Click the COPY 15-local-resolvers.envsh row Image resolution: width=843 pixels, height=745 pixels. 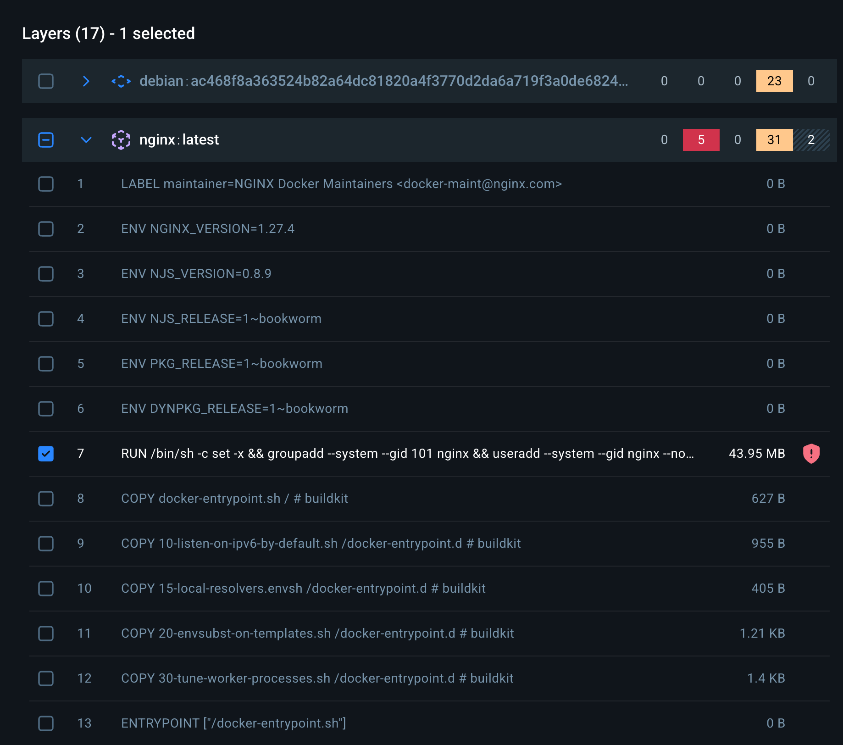pos(429,589)
